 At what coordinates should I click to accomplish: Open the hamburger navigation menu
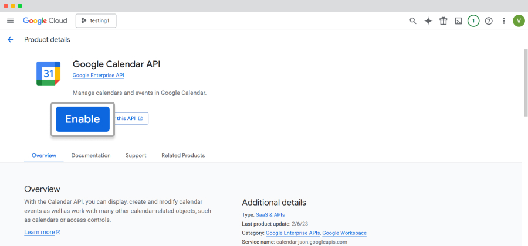coord(11,21)
